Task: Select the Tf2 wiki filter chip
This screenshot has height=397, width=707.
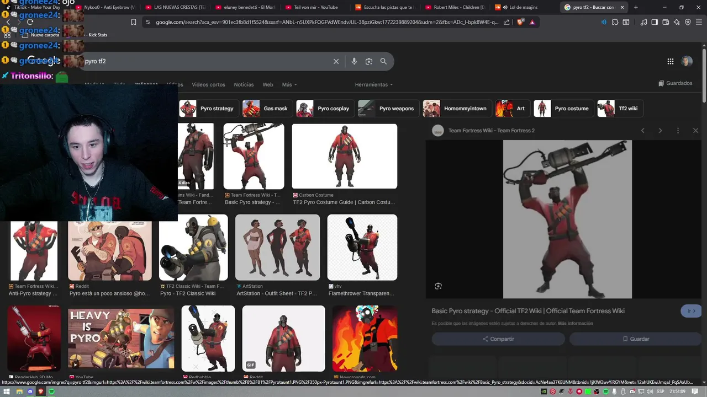Action: coord(620,109)
